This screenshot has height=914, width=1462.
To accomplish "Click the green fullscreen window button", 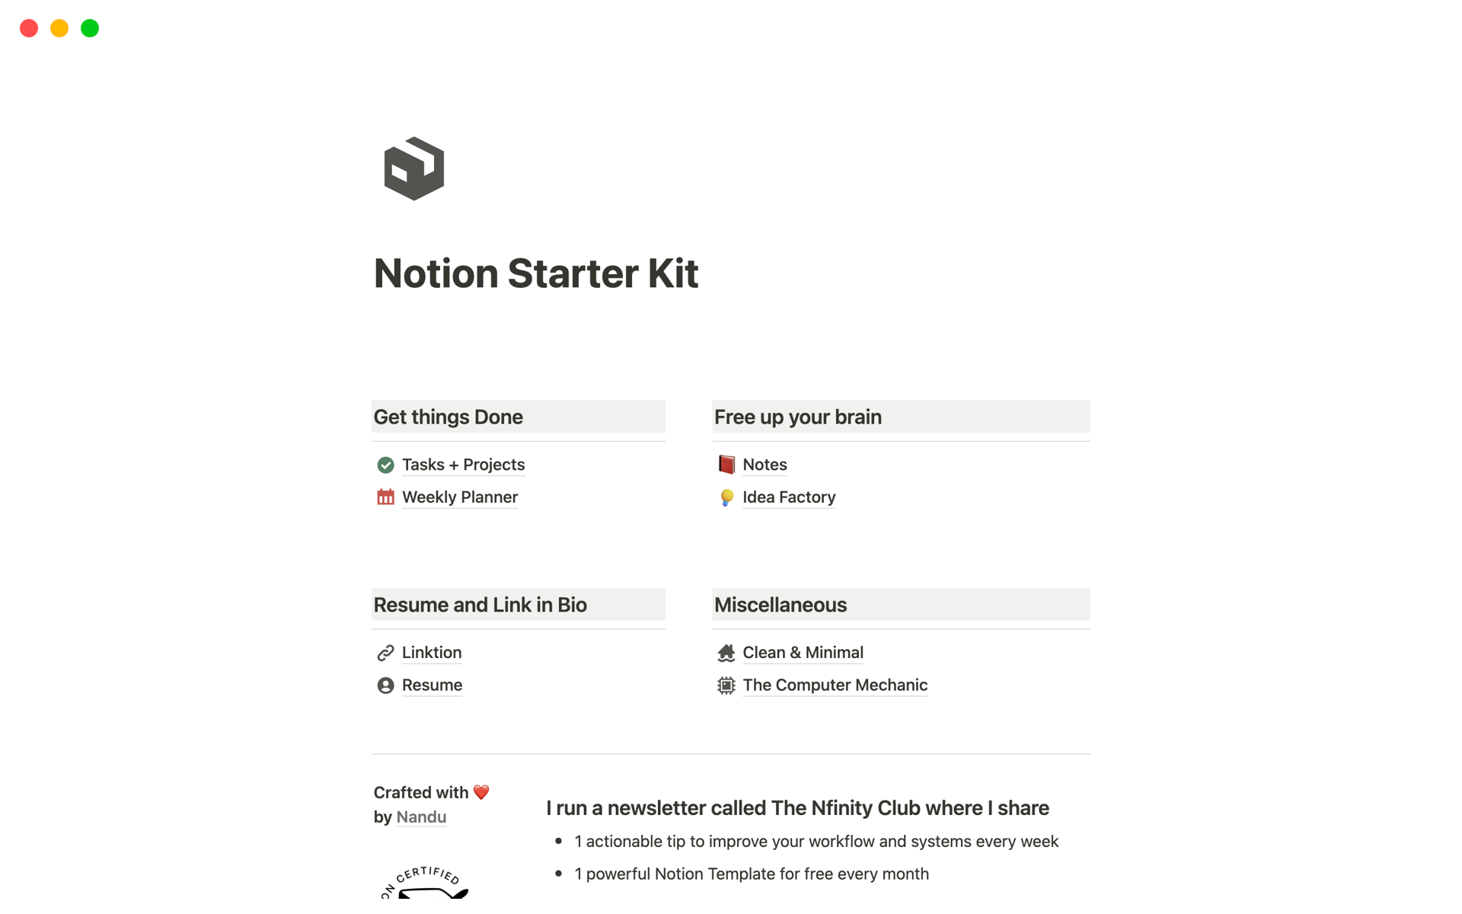I will click(x=90, y=28).
